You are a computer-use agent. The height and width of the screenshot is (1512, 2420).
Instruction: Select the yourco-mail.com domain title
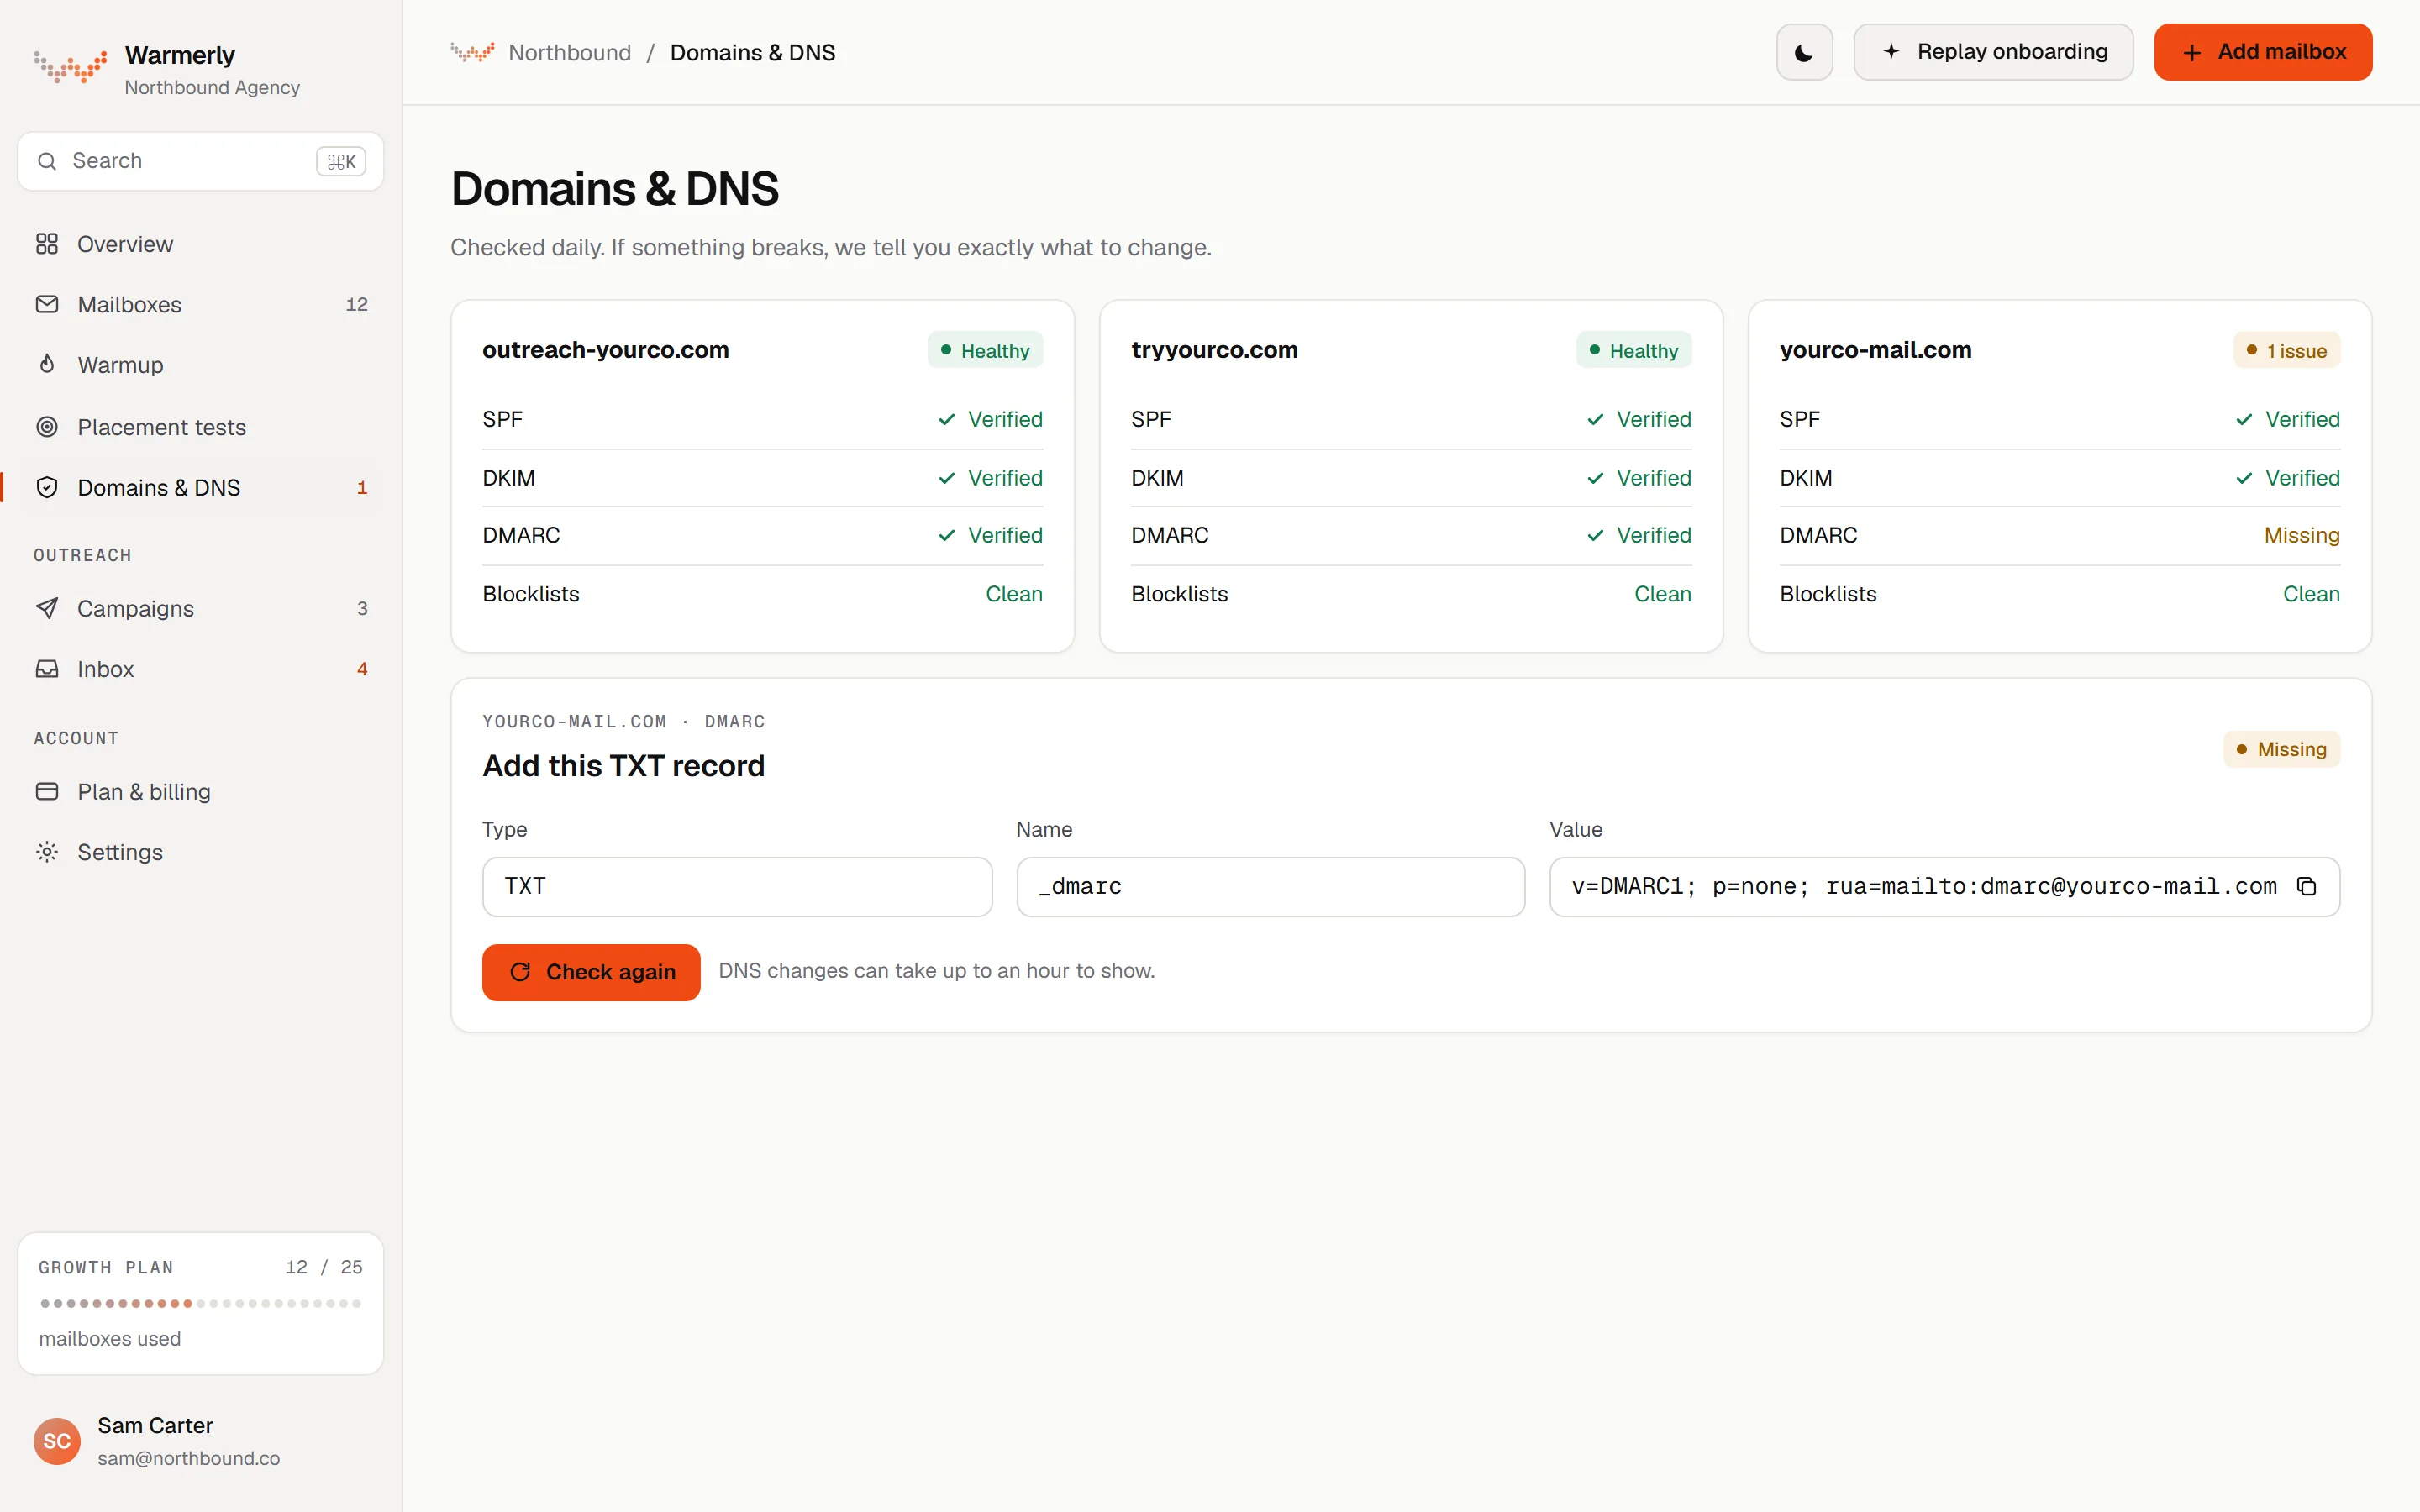[1875, 350]
